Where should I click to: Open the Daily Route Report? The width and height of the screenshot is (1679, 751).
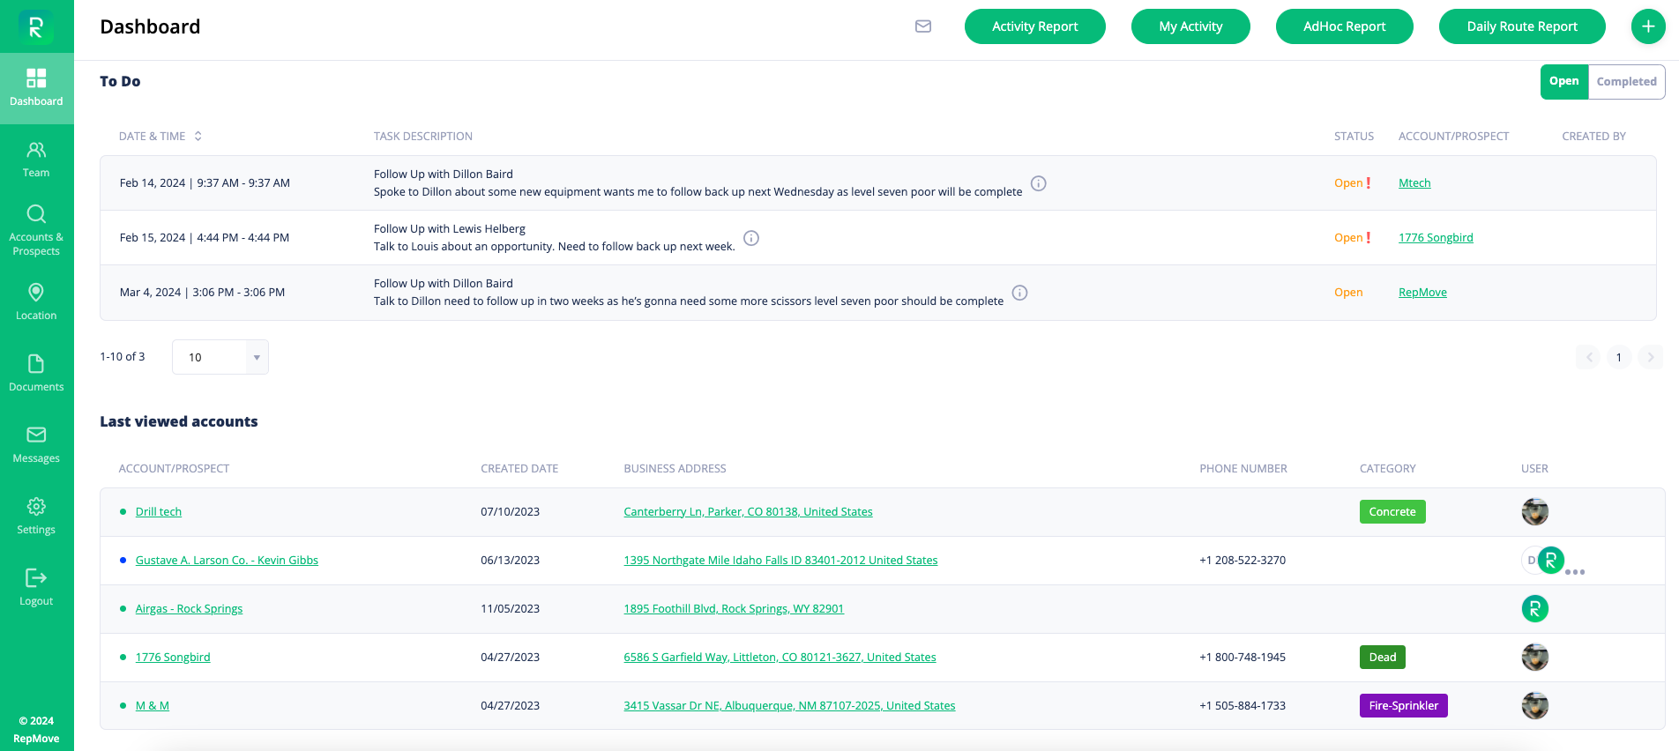click(x=1522, y=26)
